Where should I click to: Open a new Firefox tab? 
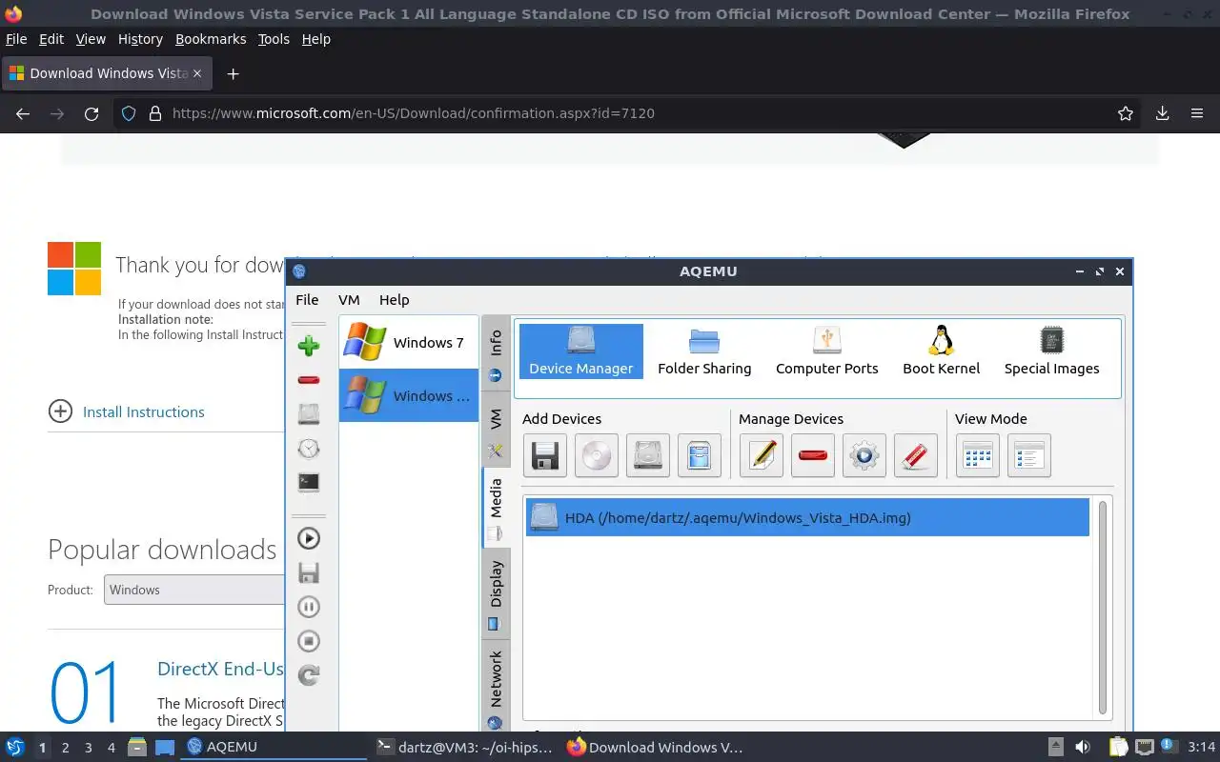(x=233, y=73)
